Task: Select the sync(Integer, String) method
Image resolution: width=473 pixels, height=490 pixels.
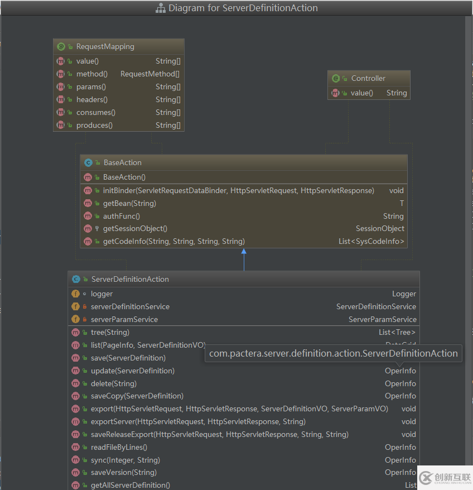Action: tap(125, 460)
